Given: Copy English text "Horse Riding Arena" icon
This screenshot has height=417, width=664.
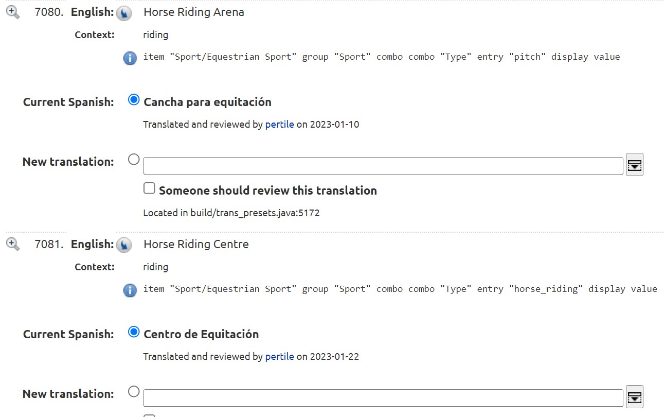Looking at the screenshot, I should pyautogui.click(x=123, y=13).
